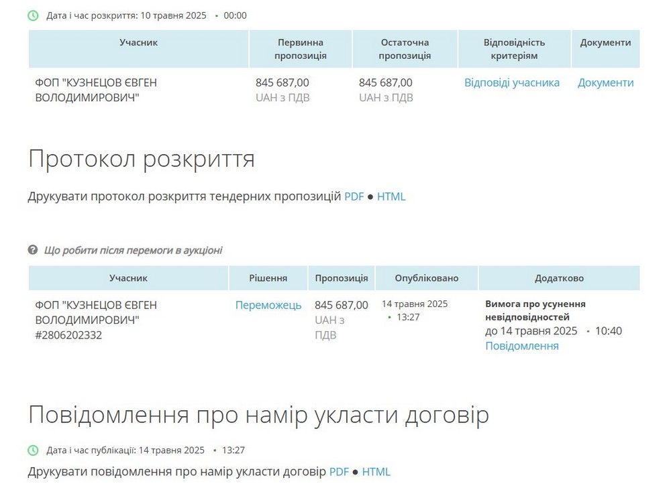The width and height of the screenshot is (671, 490).
Task: Click 'Що робити після перемоги в аукціоні' help text
Action: pyautogui.click(x=133, y=250)
